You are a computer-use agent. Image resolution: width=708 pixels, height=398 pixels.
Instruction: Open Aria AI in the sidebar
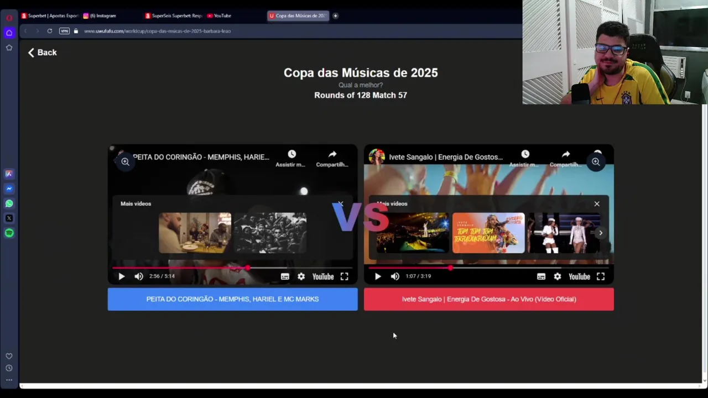(9, 174)
